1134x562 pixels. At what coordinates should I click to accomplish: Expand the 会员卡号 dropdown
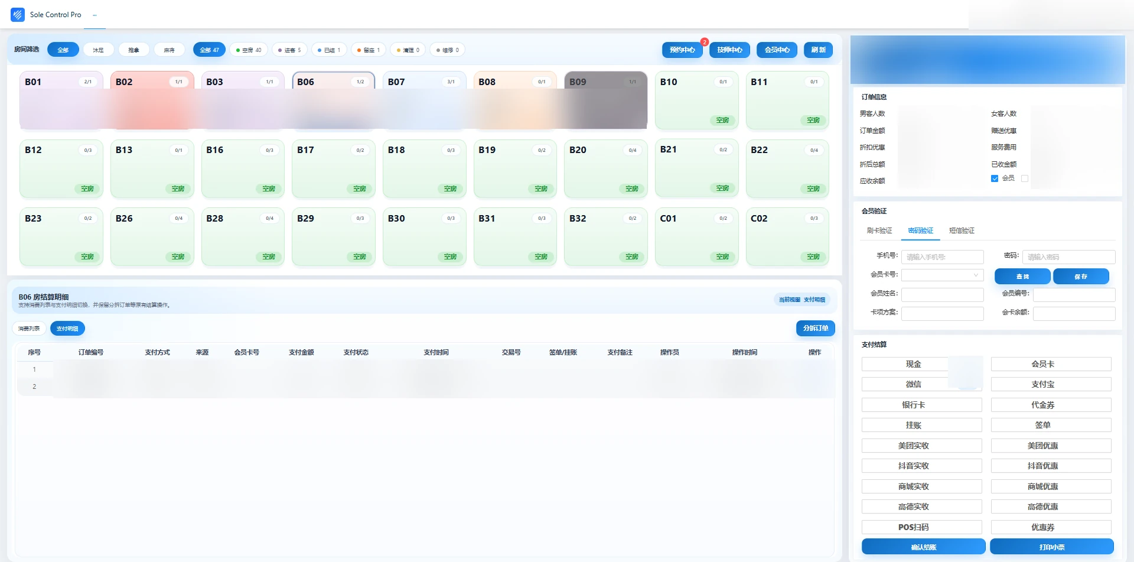tap(943, 275)
